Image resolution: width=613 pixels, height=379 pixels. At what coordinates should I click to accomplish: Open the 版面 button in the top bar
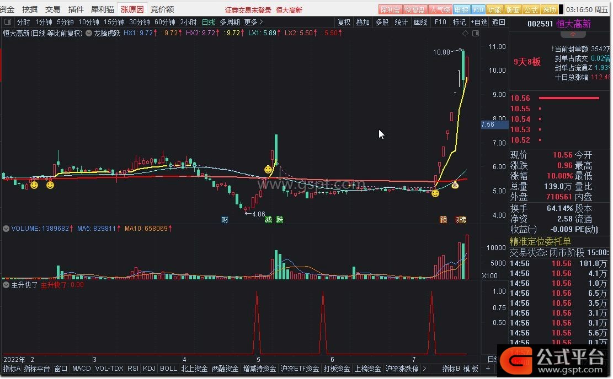point(513,10)
